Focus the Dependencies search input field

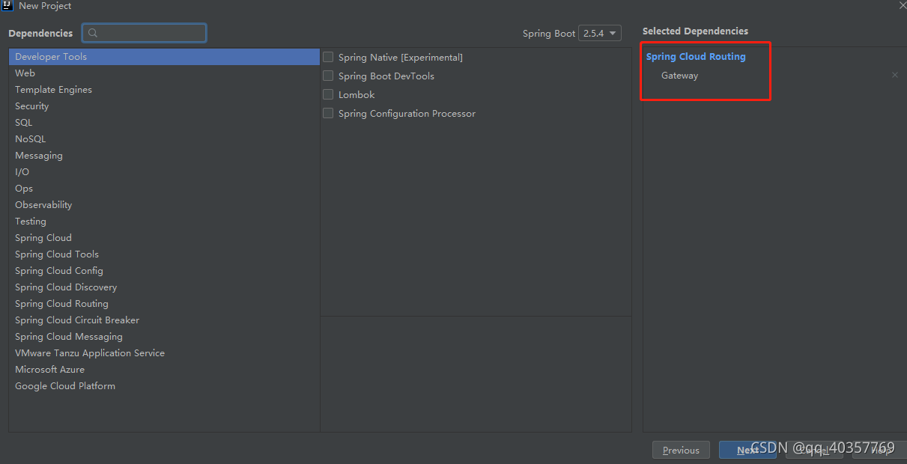click(145, 33)
